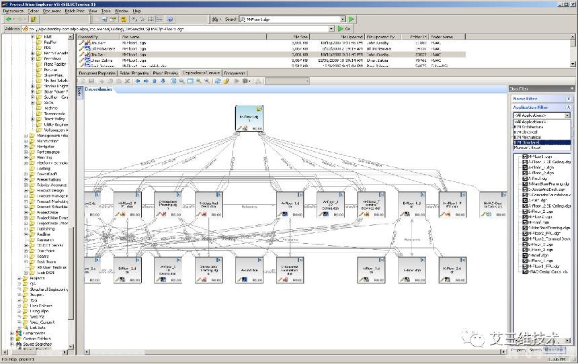Select Microsoft Excel in filter list
The height and width of the screenshot is (364, 578).
[528, 147]
